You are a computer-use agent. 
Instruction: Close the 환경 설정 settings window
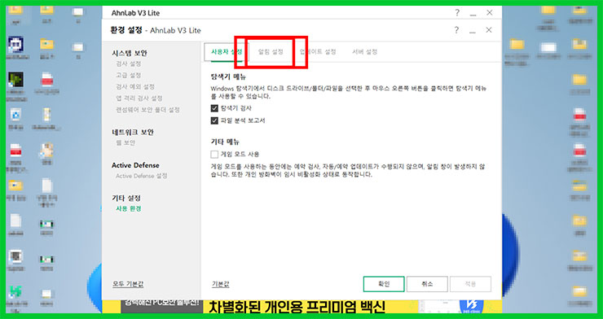click(489, 30)
